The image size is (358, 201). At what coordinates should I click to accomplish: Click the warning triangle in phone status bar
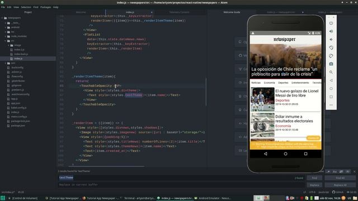click(x=253, y=33)
